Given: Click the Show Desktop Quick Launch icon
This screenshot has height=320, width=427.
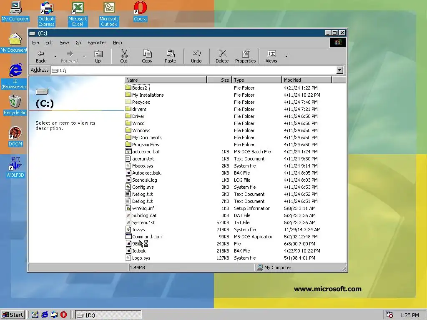Looking at the screenshot, I should click(35, 315).
